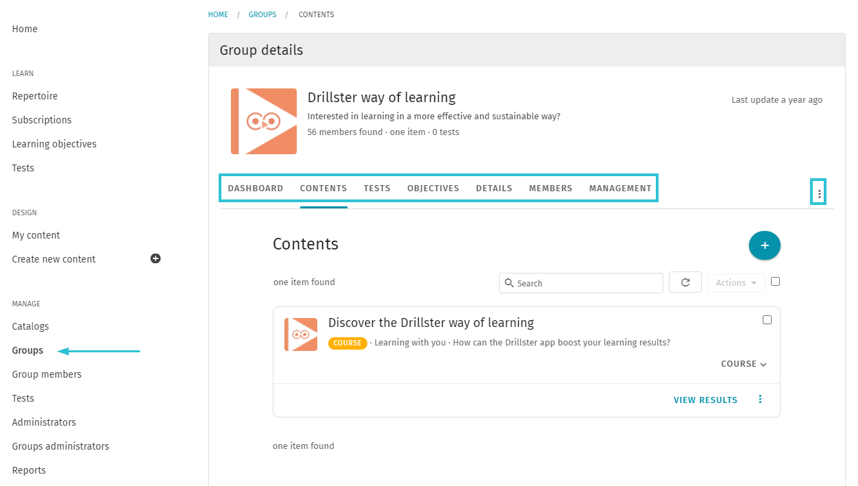Open Create new content via the plus icon
This screenshot has width=858, height=486.
coord(156,258)
